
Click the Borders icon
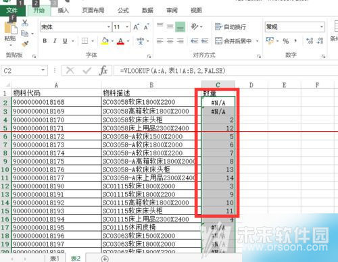click(x=84, y=41)
